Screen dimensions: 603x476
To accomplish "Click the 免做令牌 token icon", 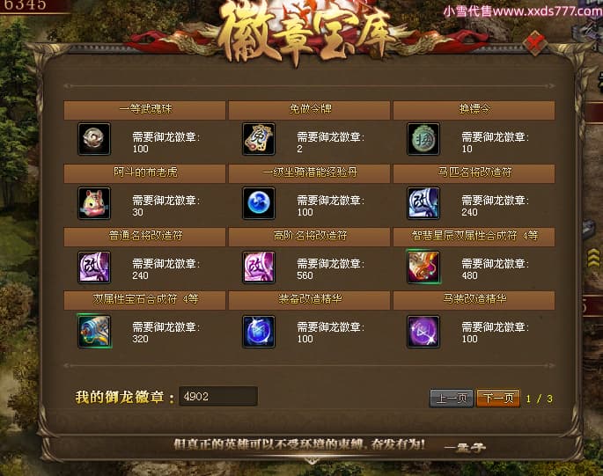I will tap(259, 139).
